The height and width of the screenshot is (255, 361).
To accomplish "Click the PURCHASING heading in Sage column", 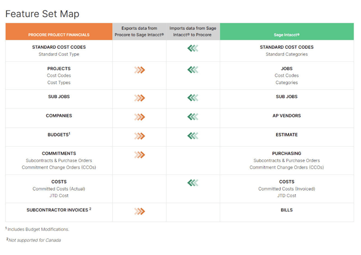I will coord(286,154).
